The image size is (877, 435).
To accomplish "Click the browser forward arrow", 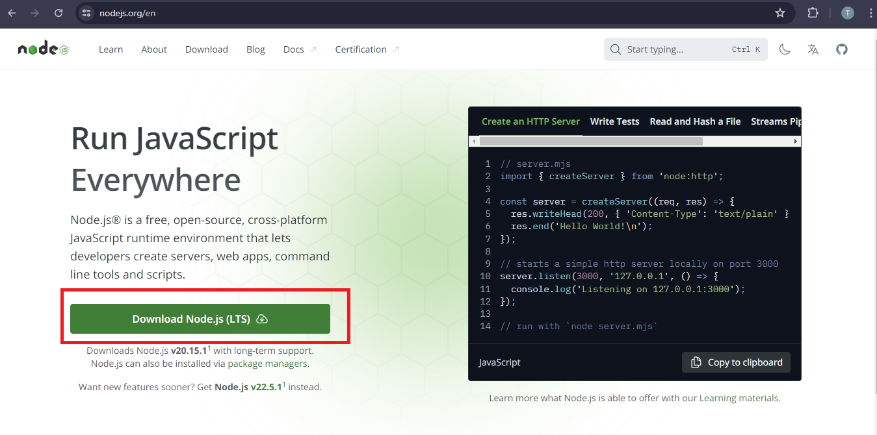I will tap(35, 13).
